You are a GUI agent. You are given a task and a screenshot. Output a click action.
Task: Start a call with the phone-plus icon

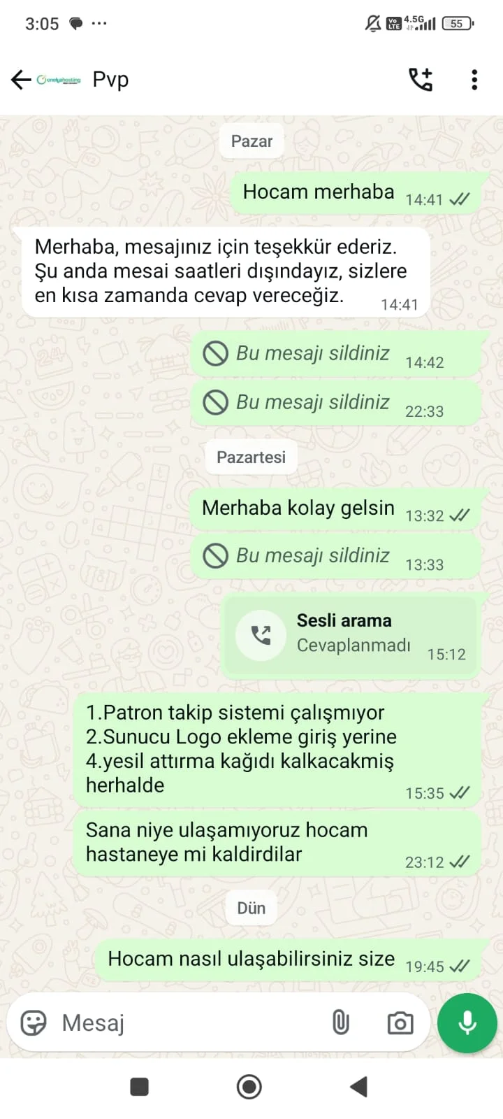pyautogui.click(x=421, y=80)
